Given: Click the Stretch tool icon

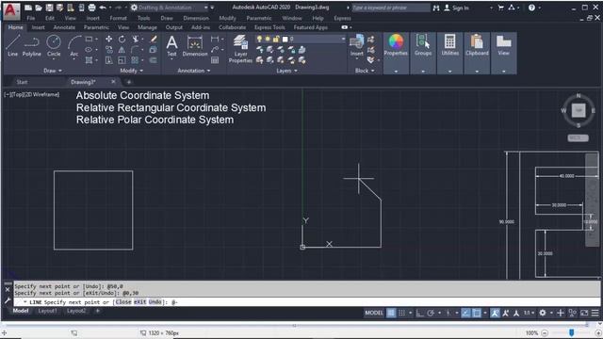Looking at the screenshot, I should click(109, 60).
